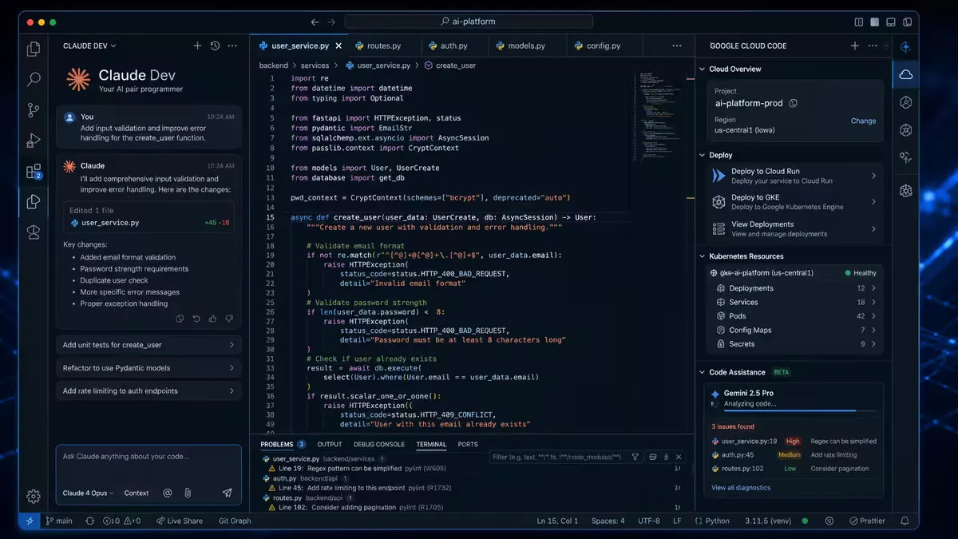Open auth.py:45 issue in Code Assistance
This screenshot has height=539, width=958.
pyautogui.click(x=794, y=454)
